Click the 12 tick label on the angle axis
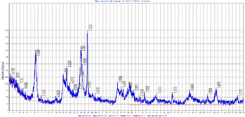The image size is (245, 117). coord(34,112)
